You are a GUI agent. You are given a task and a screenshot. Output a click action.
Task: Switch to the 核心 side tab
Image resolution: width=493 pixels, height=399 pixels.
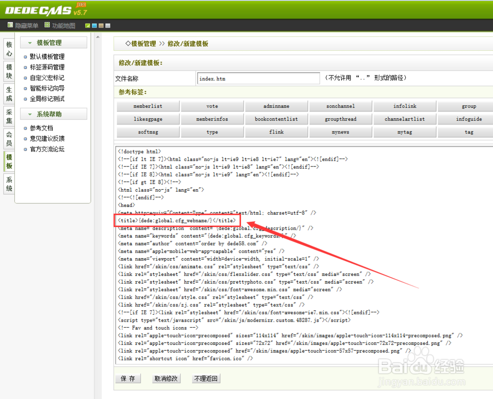coord(9,49)
